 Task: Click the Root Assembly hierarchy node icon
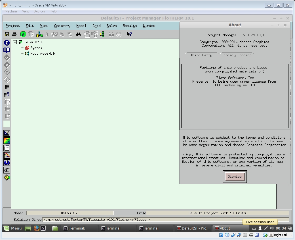pyautogui.click(x=27, y=53)
